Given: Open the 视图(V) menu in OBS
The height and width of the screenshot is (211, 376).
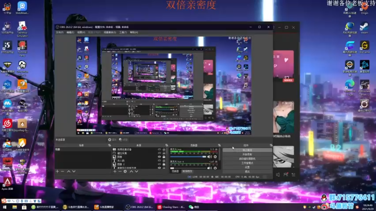Looking at the screenshot, I should pos(81,32).
